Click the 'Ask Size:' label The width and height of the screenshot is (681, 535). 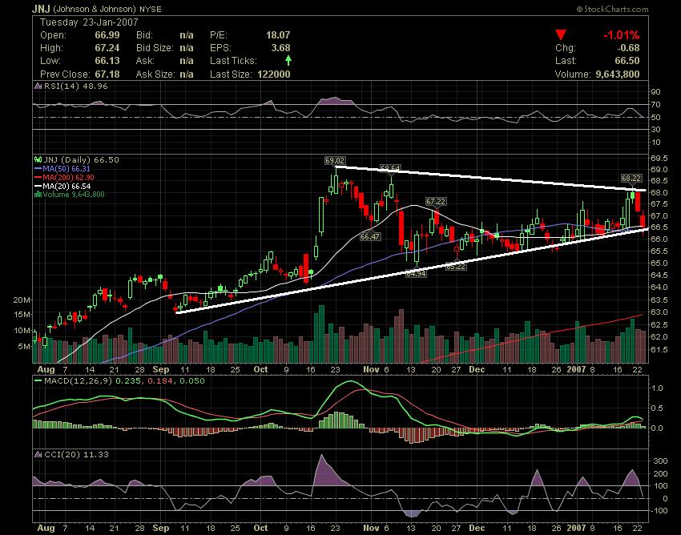coord(155,74)
